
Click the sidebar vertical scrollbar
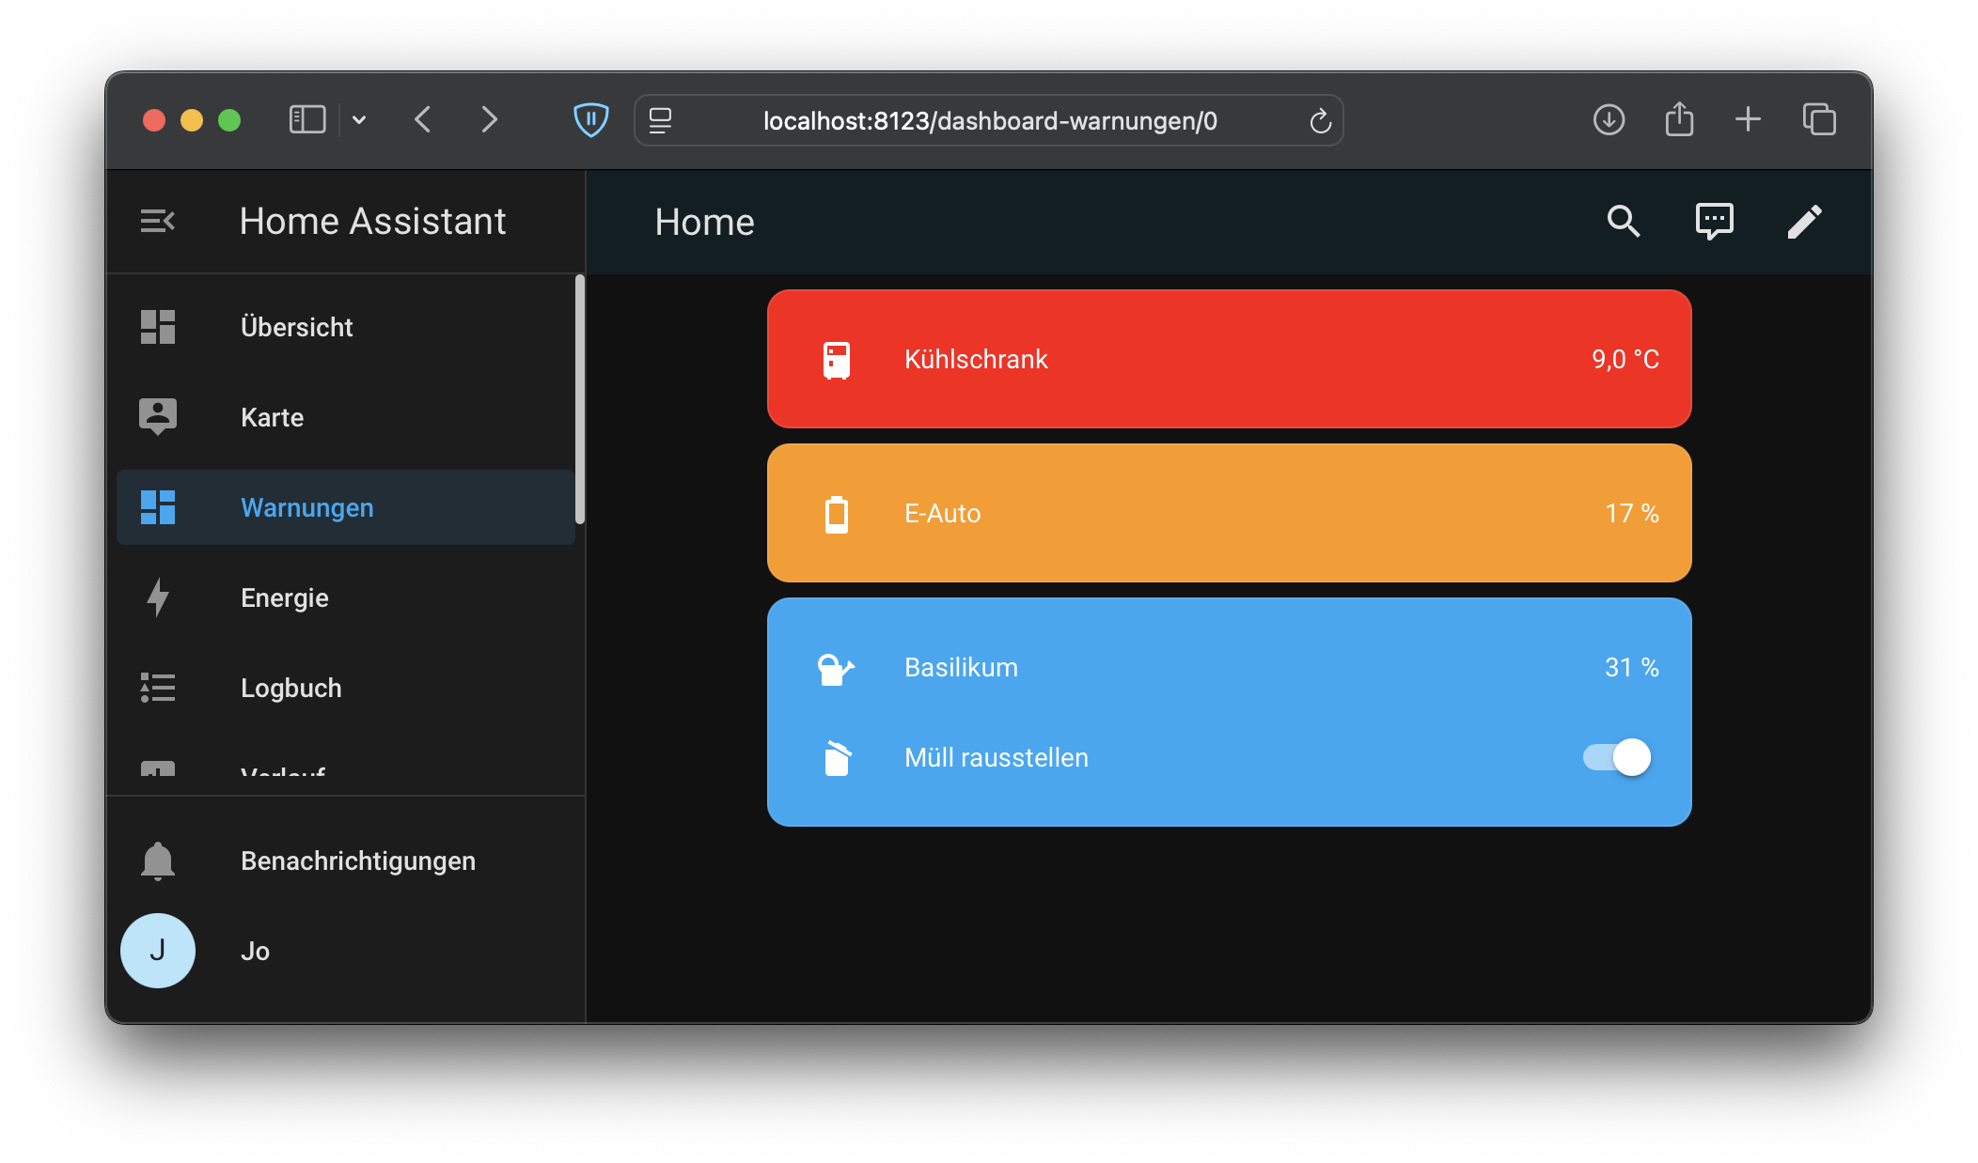(580, 399)
